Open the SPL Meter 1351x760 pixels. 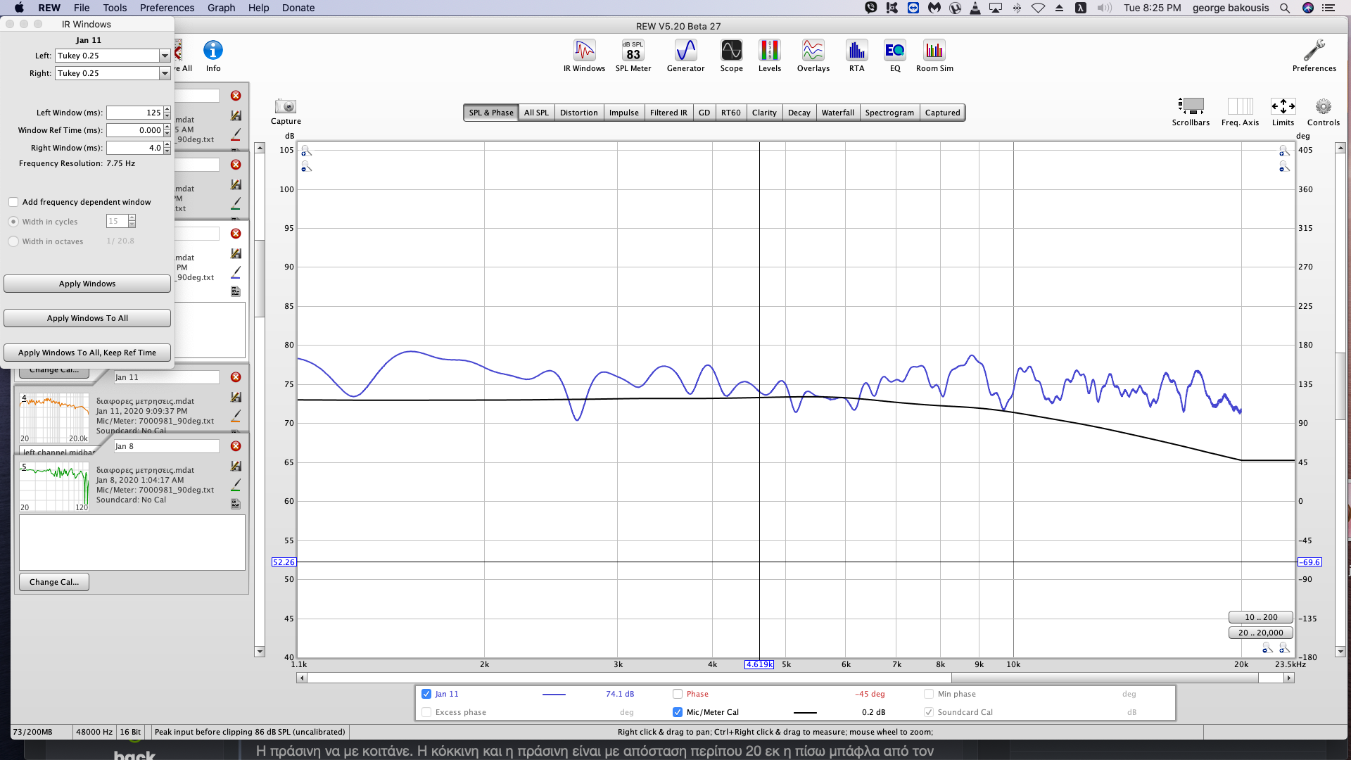(x=633, y=56)
